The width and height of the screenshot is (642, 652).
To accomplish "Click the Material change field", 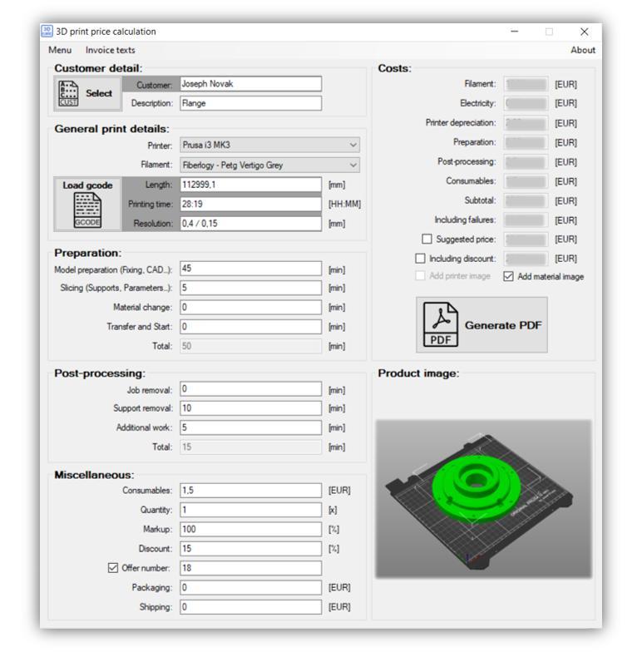I will [x=251, y=308].
